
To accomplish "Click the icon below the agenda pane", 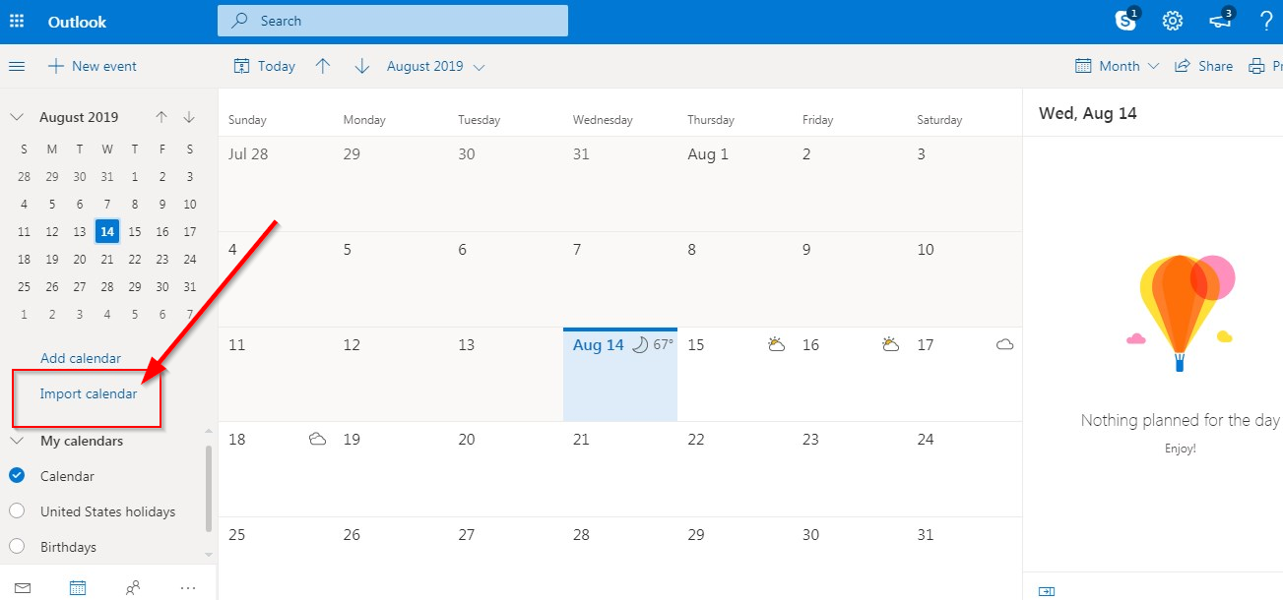I will click(1047, 591).
